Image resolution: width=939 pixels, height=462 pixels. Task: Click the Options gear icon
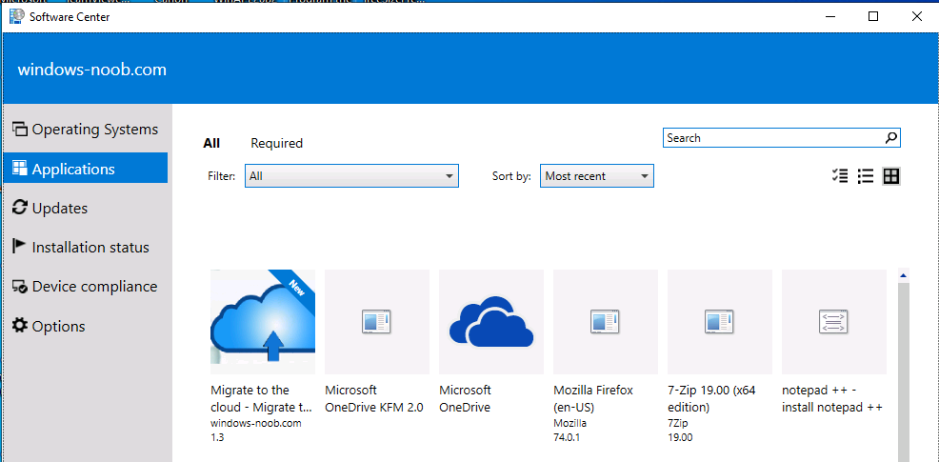20,326
